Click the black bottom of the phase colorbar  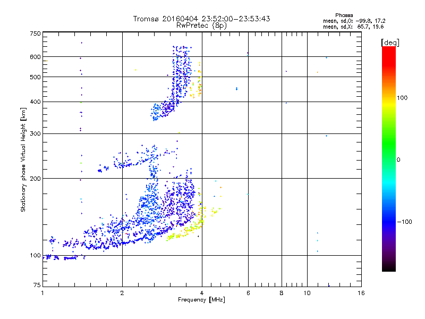[x=389, y=267]
